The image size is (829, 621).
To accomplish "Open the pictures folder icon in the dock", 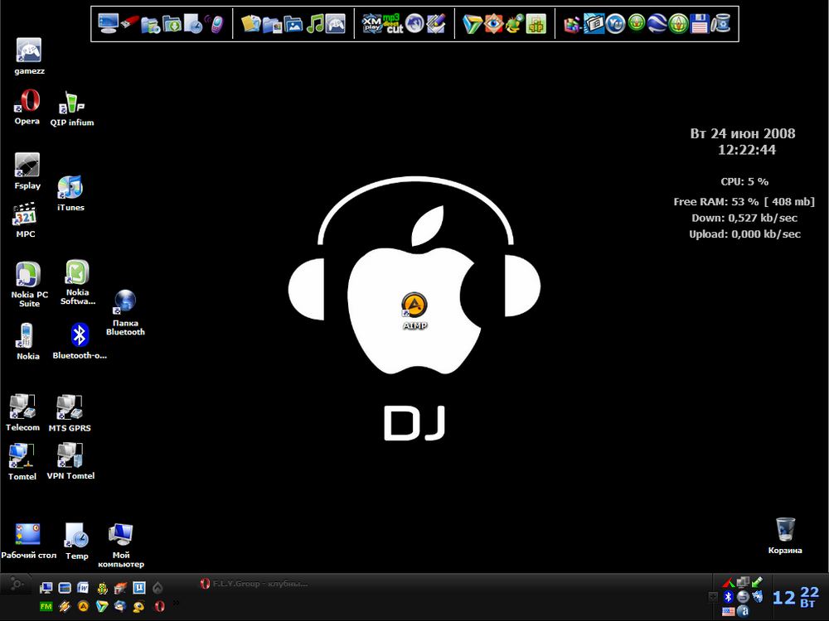I will point(293,24).
